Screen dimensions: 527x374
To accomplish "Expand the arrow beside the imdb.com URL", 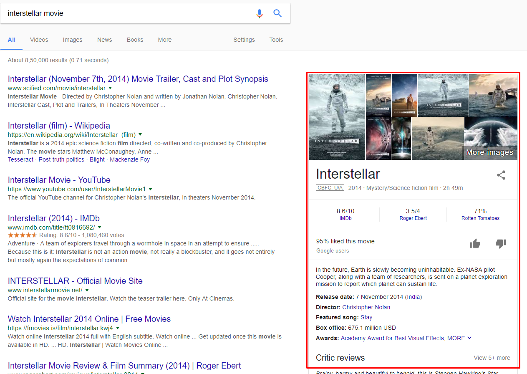I will (99, 227).
